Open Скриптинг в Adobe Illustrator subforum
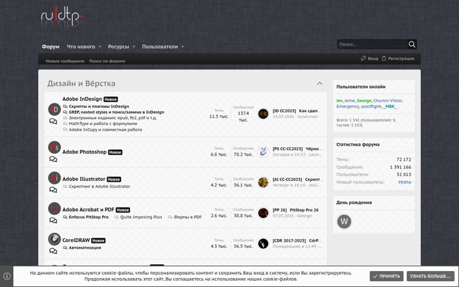Image resolution: width=459 pixels, height=287 pixels. coord(99,186)
